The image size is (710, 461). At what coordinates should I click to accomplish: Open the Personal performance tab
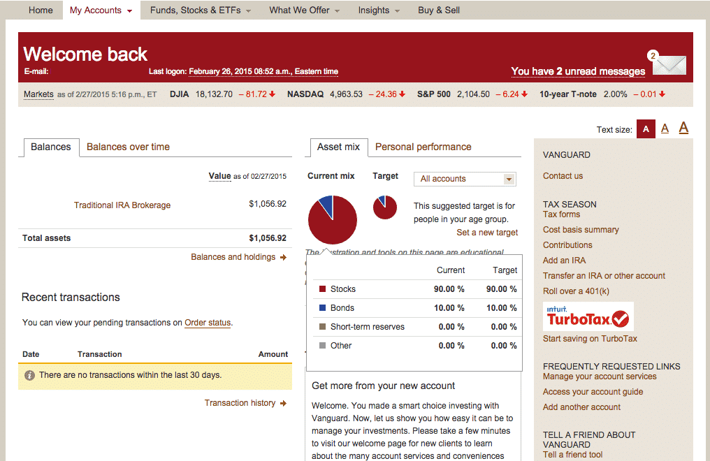click(423, 147)
